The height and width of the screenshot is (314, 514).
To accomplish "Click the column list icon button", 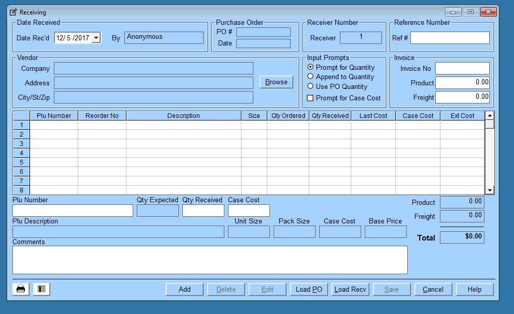I will click(x=41, y=289).
